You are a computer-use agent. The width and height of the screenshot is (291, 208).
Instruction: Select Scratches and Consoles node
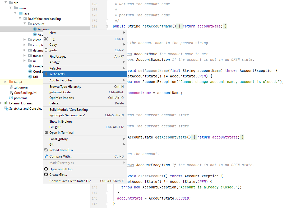pyautogui.click(x=26, y=109)
